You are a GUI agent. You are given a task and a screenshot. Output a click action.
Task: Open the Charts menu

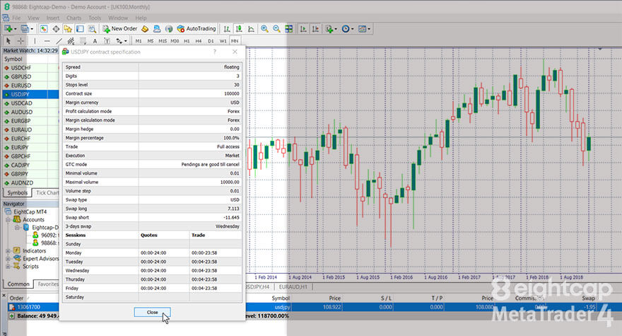[74, 18]
